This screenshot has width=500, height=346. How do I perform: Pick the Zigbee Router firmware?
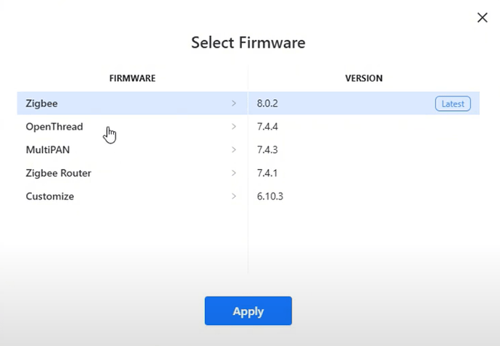(133, 173)
